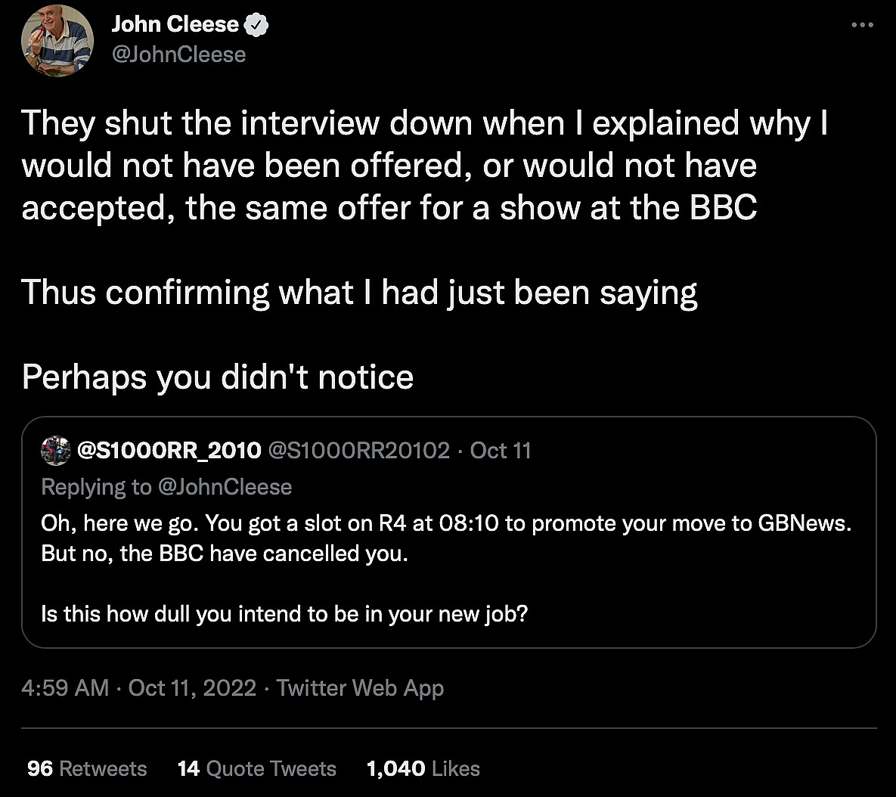896x797 pixels.
Task: Click the quoted tweet's Oct 11 date
Action: click(x=501, y=451)
